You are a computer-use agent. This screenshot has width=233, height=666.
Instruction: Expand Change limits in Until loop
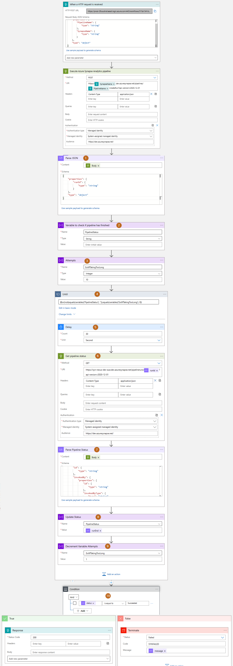pyautogui.click(x=67, y=314)
